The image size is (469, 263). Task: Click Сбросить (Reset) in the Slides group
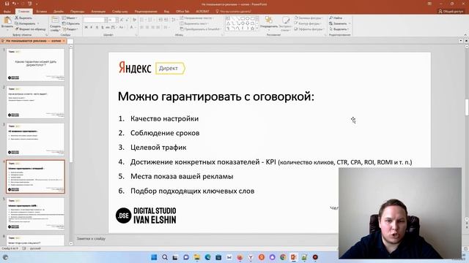(71, 23)
